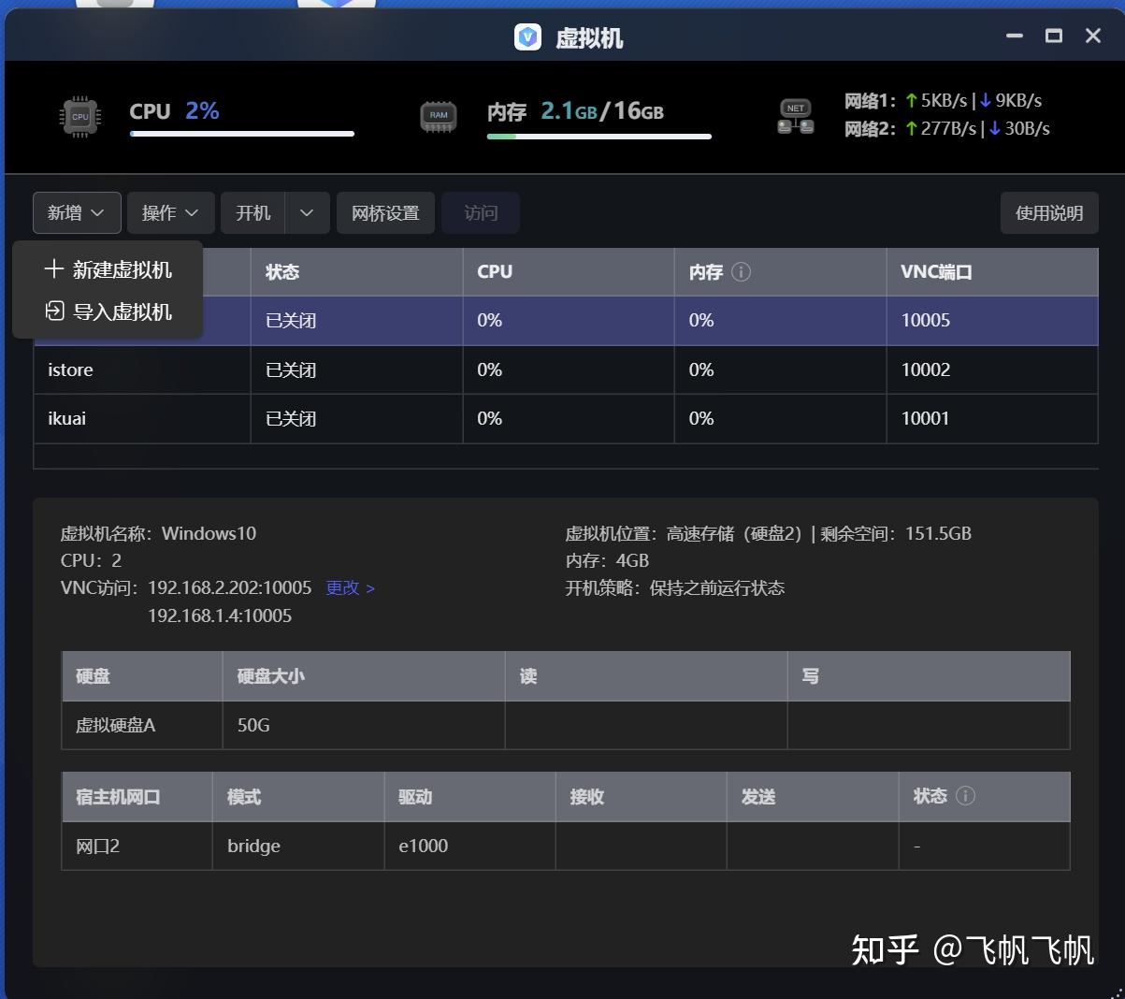The image size is (1125, 999).
Task: Expand the 新增 dropdown menu
Action: [76, 212]
